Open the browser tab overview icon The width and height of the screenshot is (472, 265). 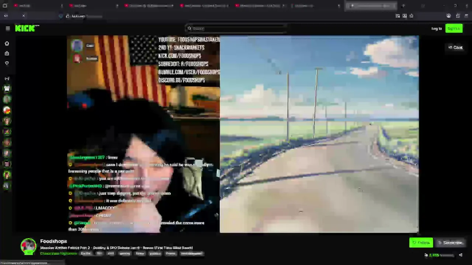point(5,6)
